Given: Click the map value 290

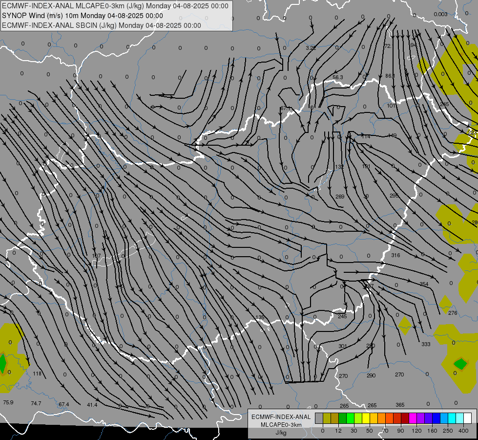Looking at the screenshot, I should pyautogui.click(x=371, y=375).
